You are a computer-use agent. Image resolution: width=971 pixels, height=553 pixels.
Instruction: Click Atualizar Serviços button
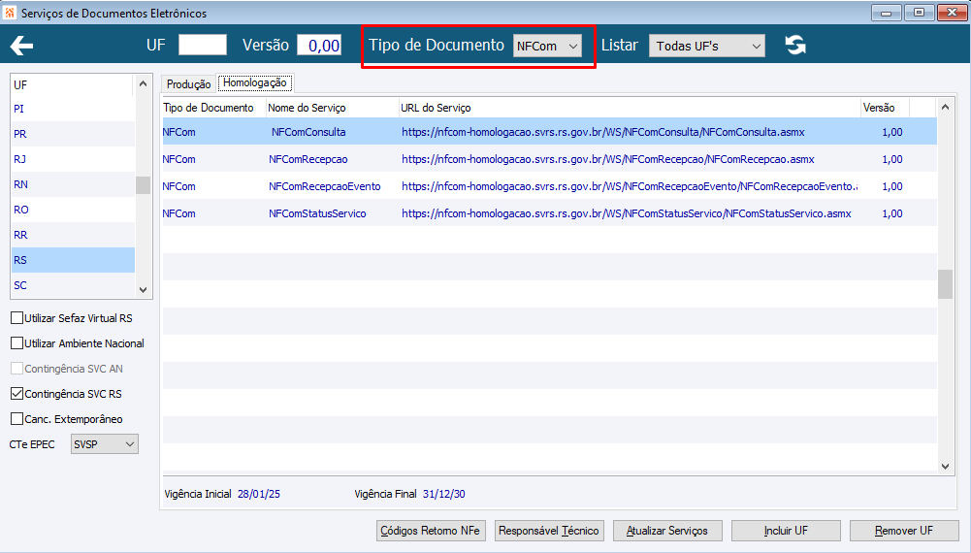pyautogui.click(x=667, y=531)
